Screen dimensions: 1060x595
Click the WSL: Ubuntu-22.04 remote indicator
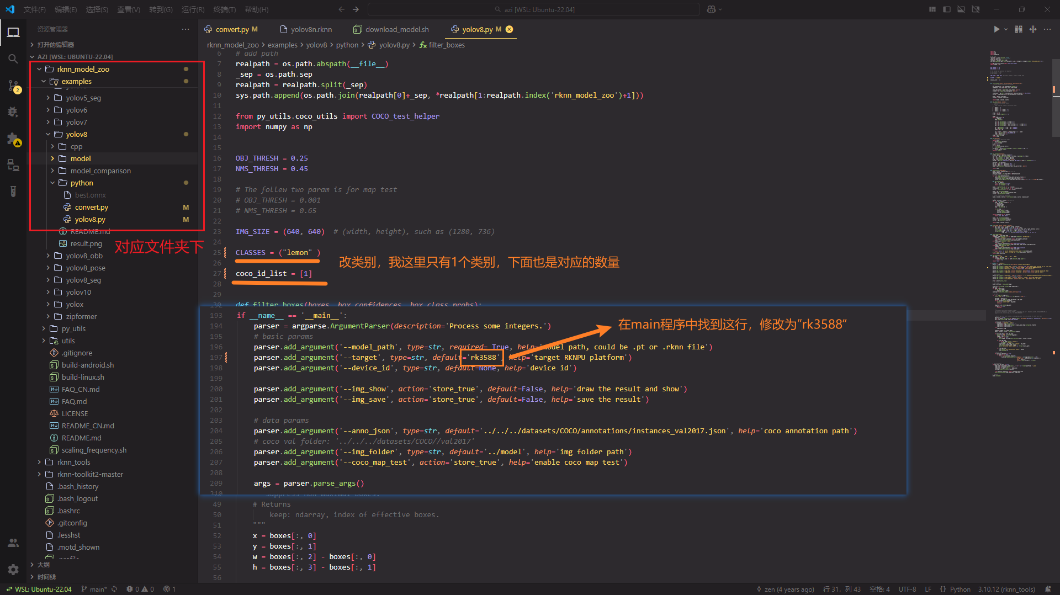(39, 589)
